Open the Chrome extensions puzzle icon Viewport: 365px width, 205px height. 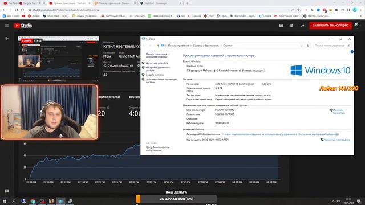coord(336,10)
